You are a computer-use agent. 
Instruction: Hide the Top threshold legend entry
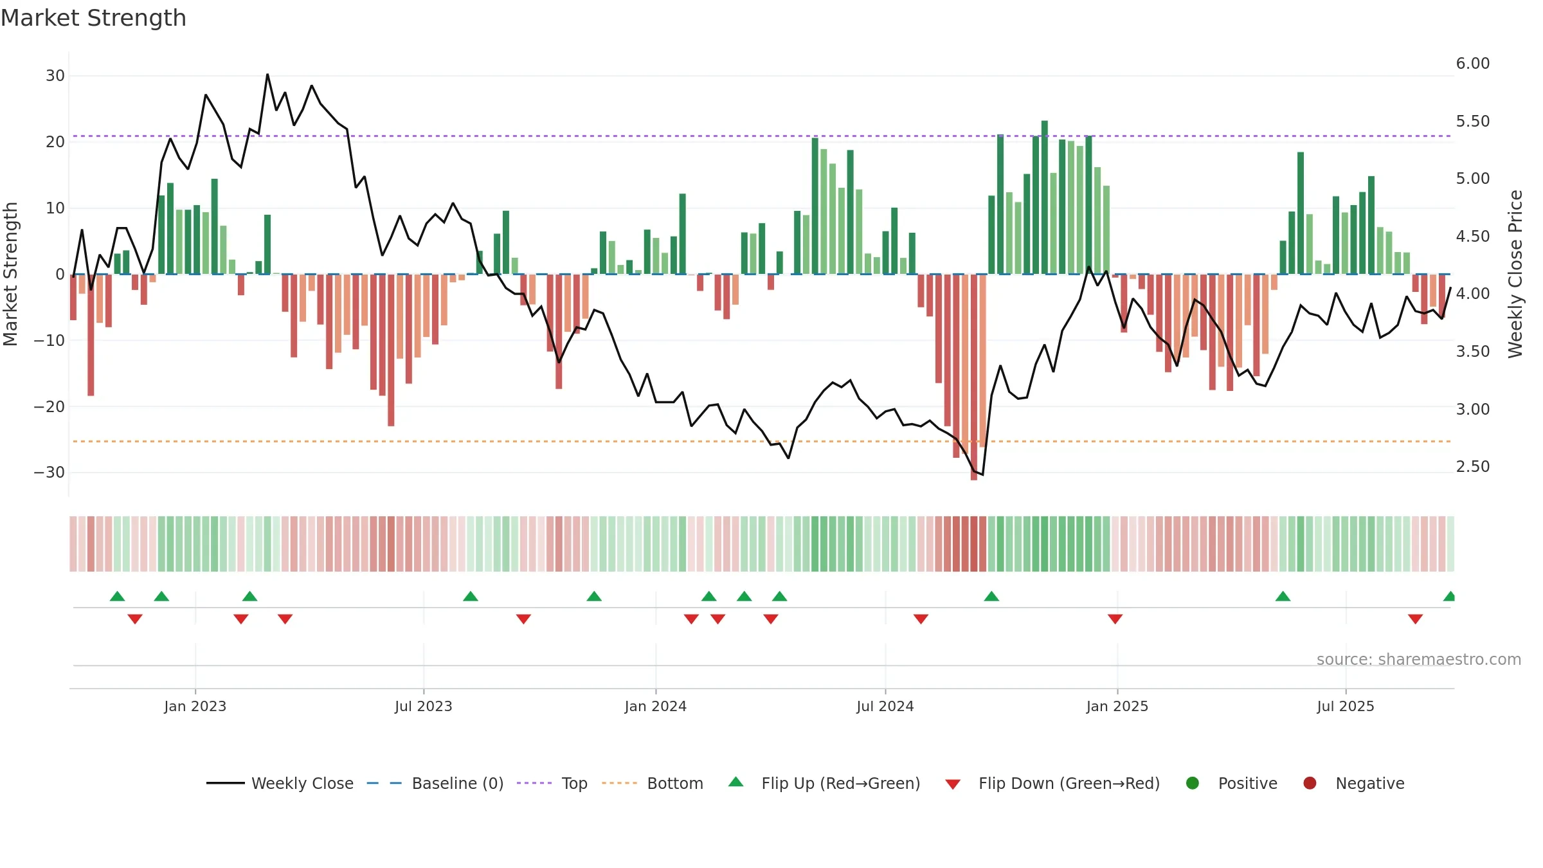click(552, 783)
